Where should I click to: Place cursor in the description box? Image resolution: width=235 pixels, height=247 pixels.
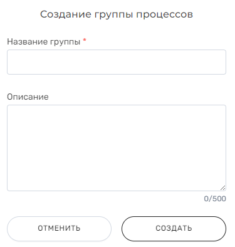(x=117, y=148)
